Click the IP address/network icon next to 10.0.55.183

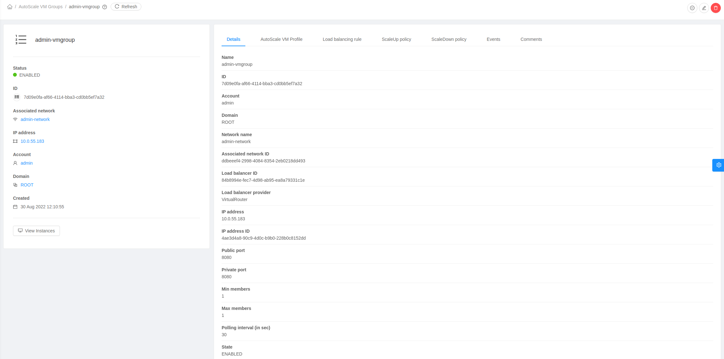coord(15,141)
